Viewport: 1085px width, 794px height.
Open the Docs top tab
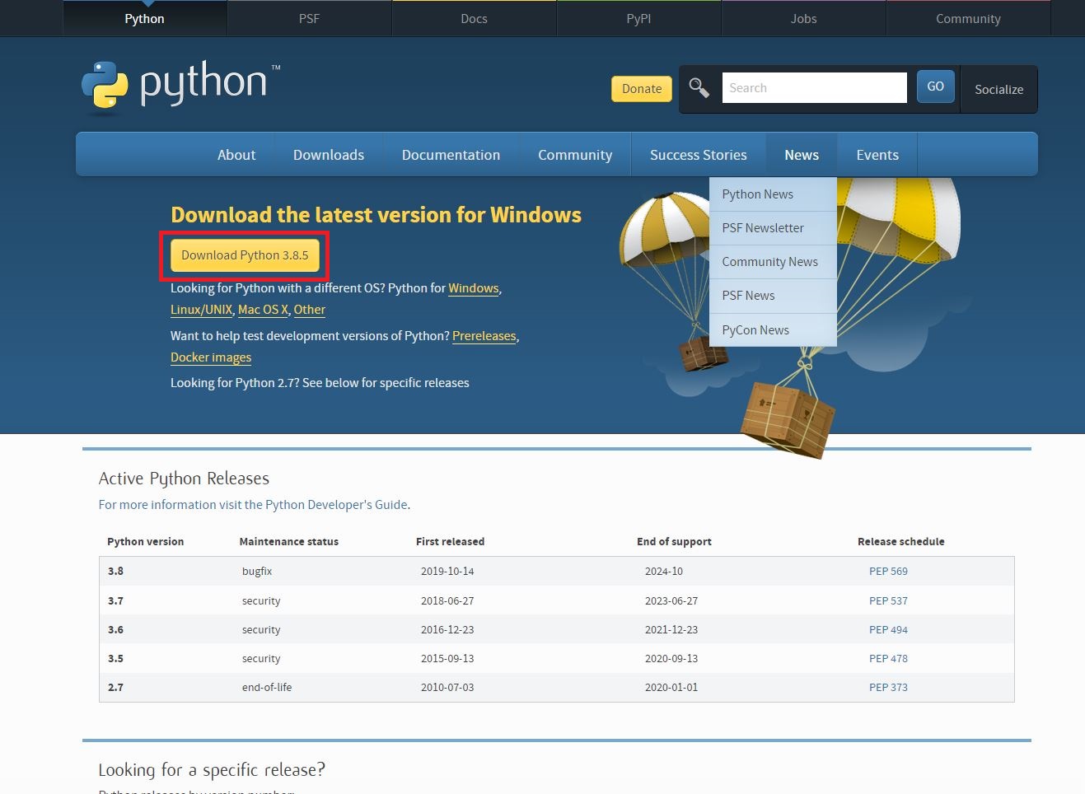(474, 18)
